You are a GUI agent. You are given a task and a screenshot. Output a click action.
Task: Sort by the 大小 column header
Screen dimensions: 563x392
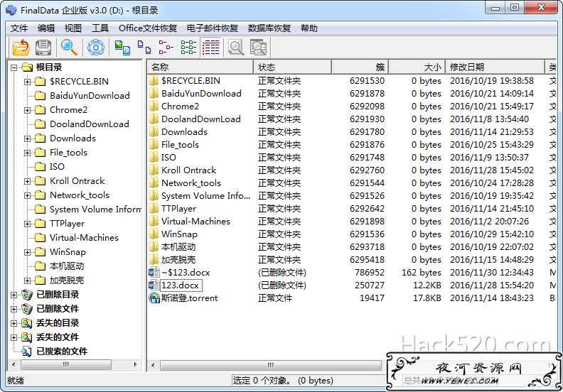click(417, 67)
